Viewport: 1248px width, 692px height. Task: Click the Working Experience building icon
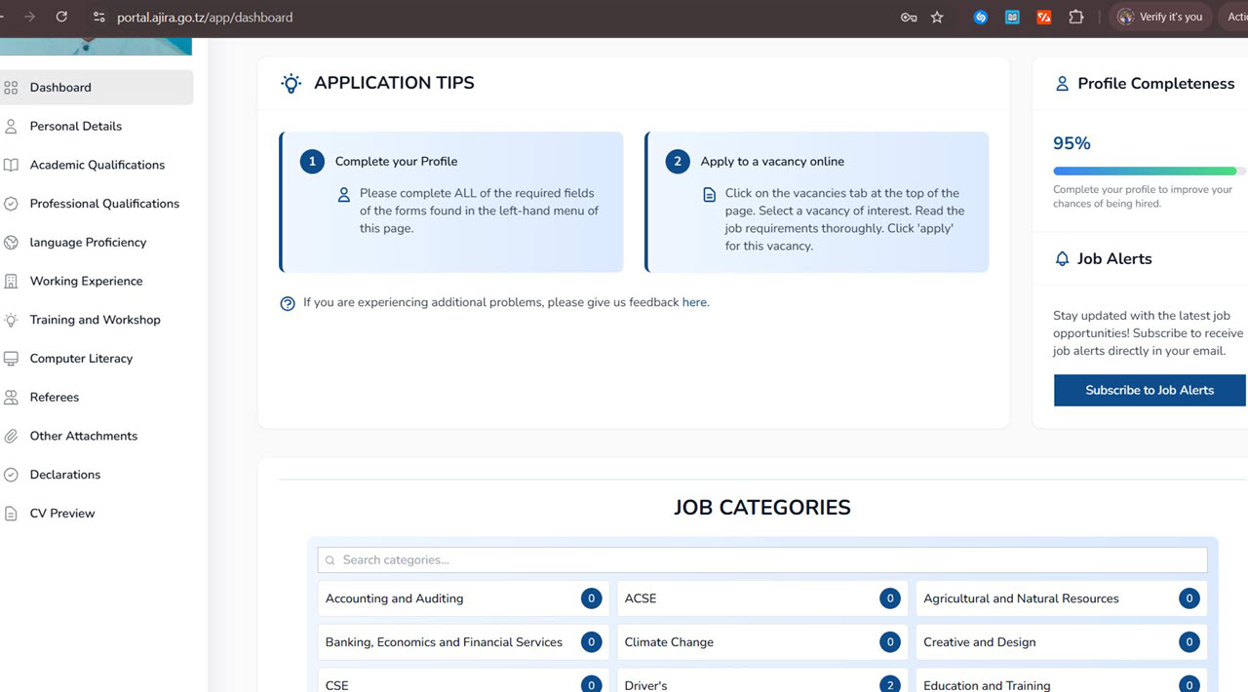point(12,282)
